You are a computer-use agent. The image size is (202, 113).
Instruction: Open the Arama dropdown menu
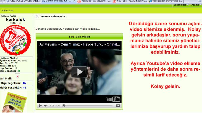point(196,5)
